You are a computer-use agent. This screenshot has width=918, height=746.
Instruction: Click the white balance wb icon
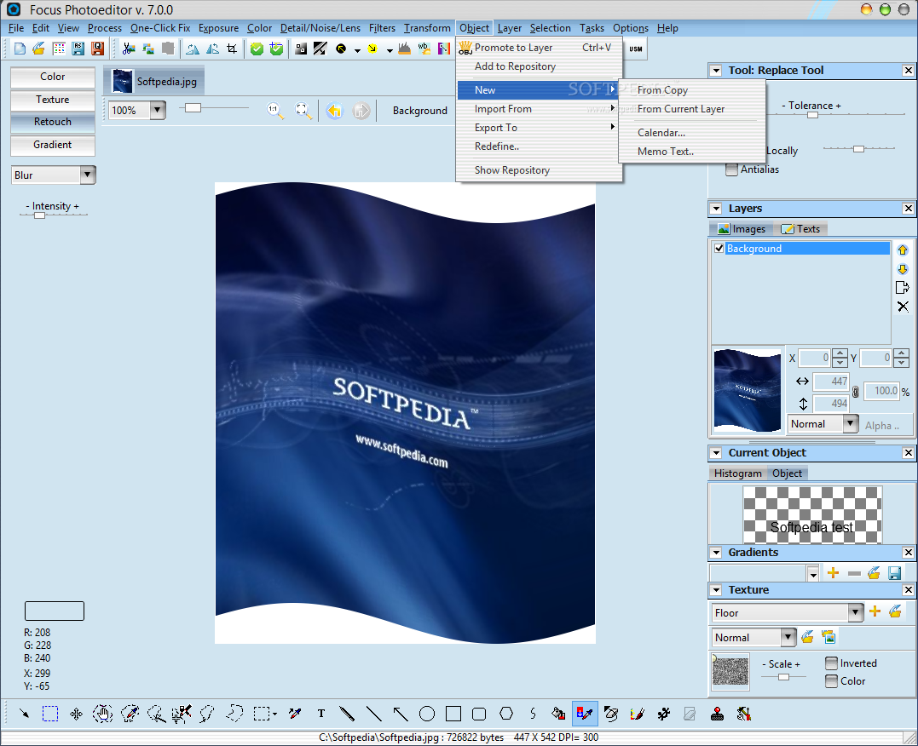(x=424, y=49)
